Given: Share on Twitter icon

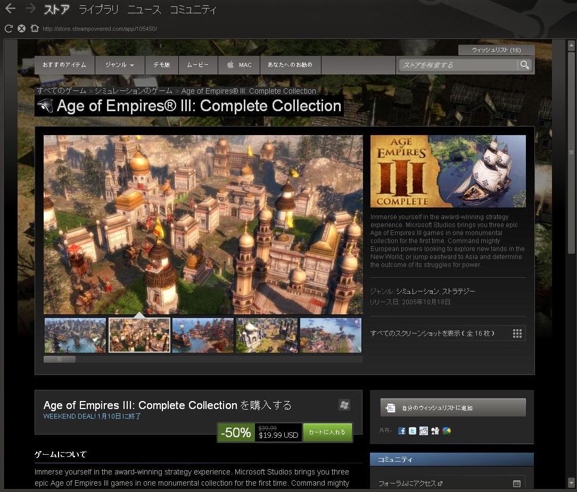Looking at the screenshot, I should pyautogui.click(x=413, y=431).
